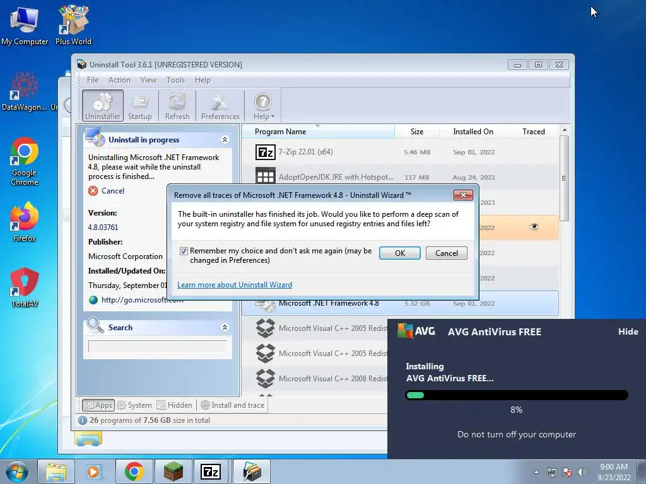Image resolution: width=646 pixels, height=484 pixels.
Task: Open media player taskbar icon
Action: tap(95, 471)
